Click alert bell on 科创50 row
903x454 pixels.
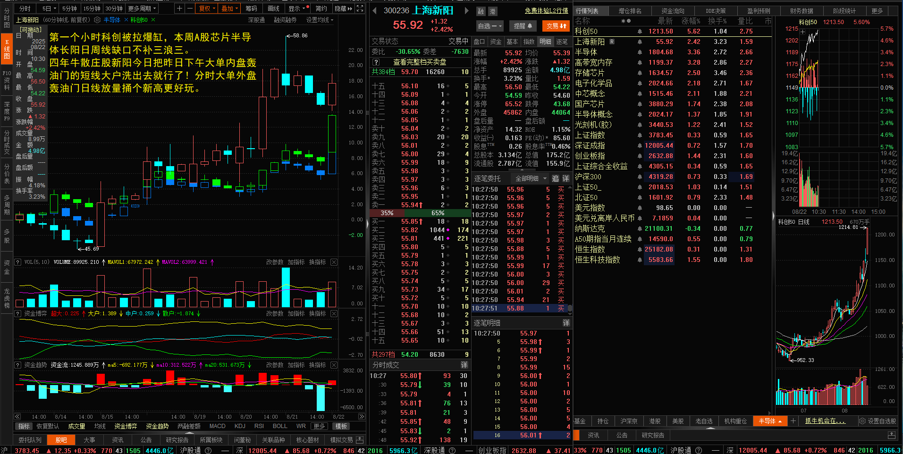[640, 31]
